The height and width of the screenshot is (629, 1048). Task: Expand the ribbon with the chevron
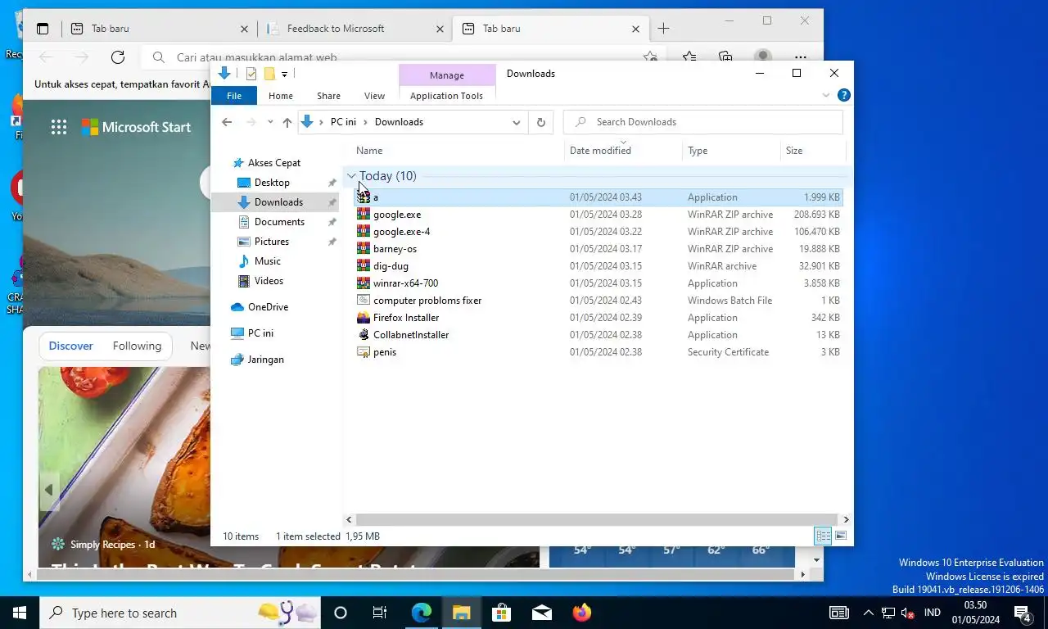tap(825, 96)
